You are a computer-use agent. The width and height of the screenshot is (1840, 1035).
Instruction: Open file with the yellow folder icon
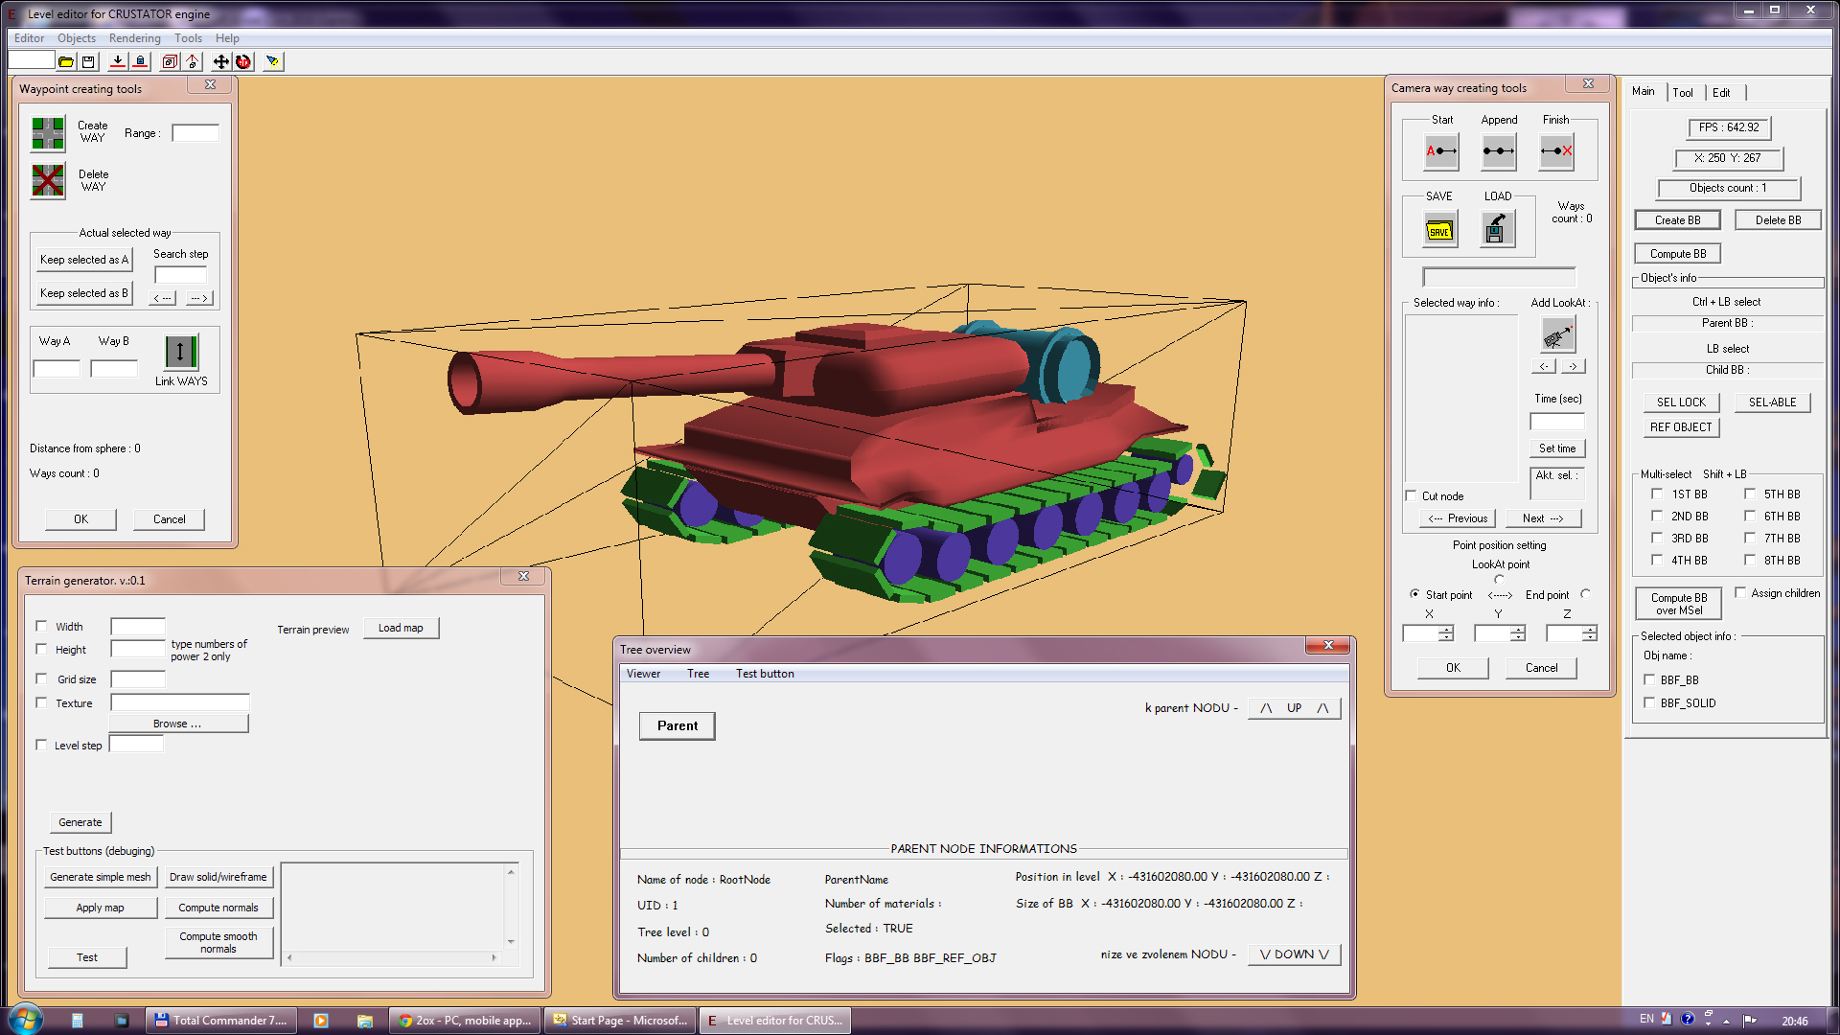(66, 62)
